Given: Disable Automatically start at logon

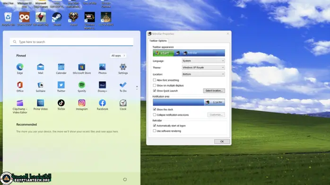Looking at the screenshot, I should [x=155, y=126].
